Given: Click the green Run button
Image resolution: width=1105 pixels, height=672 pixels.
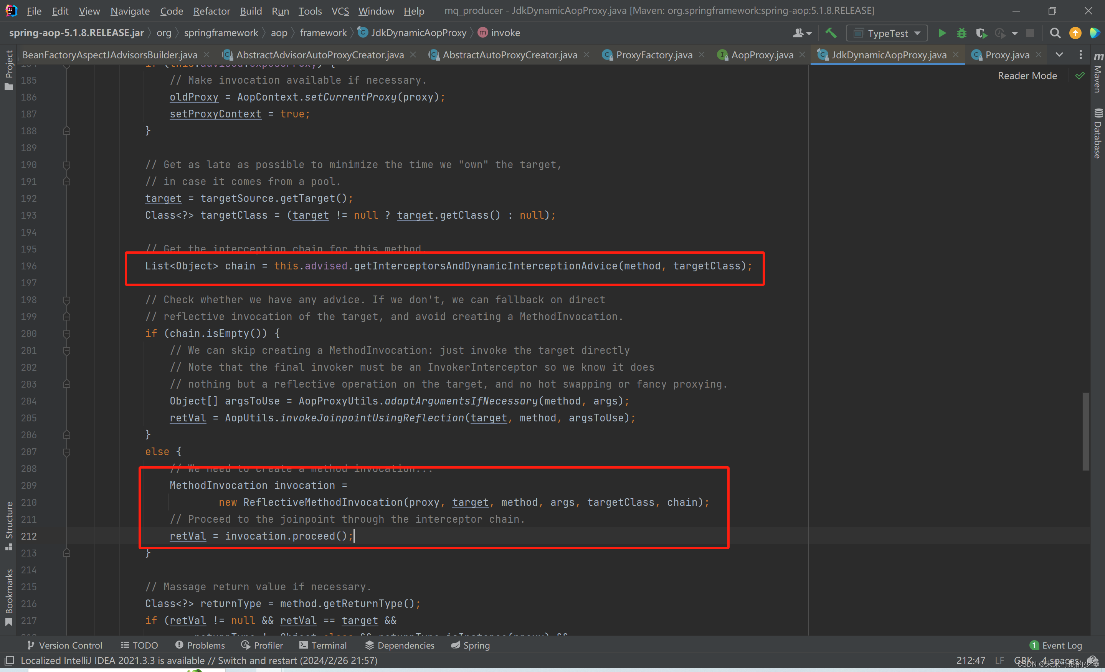Looking at the screenshot, I should tap(942, 33).
